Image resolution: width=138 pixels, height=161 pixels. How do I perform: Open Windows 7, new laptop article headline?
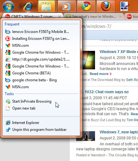[x=119, y=132]
